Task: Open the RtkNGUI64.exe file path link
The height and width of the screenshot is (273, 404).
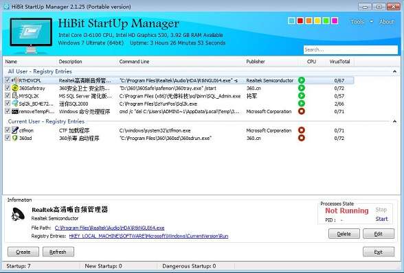Action: pos(109,228)
